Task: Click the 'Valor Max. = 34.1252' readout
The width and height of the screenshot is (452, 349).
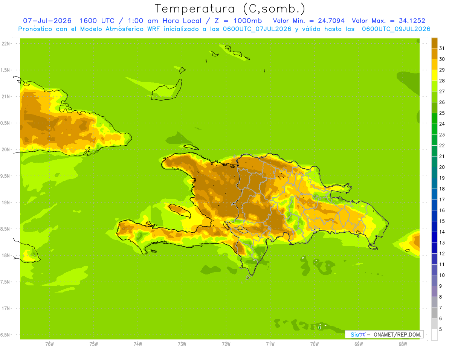Action: (388, 21)
